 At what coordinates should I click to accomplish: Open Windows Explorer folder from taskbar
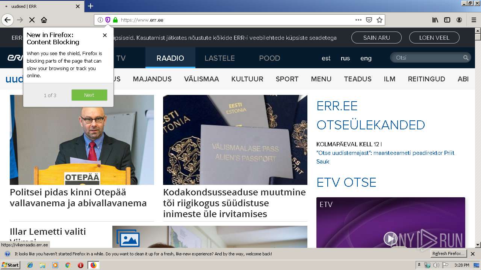tap(42, 265)
